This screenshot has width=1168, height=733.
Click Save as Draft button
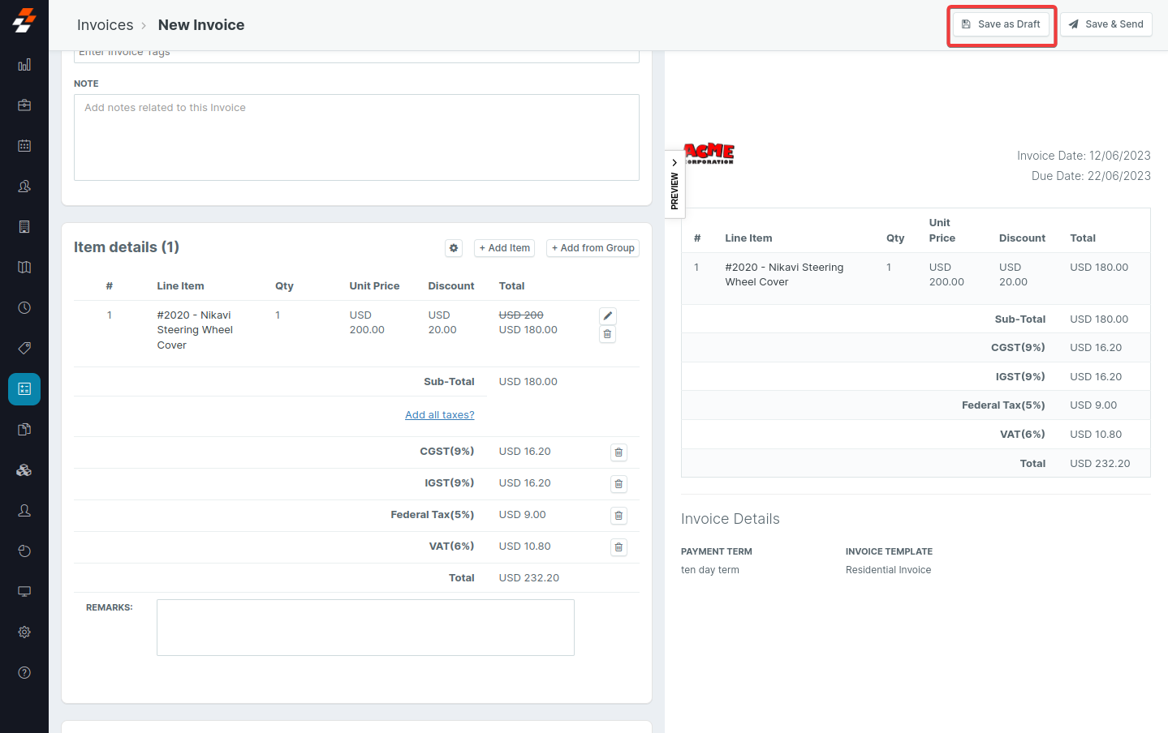1001,24
